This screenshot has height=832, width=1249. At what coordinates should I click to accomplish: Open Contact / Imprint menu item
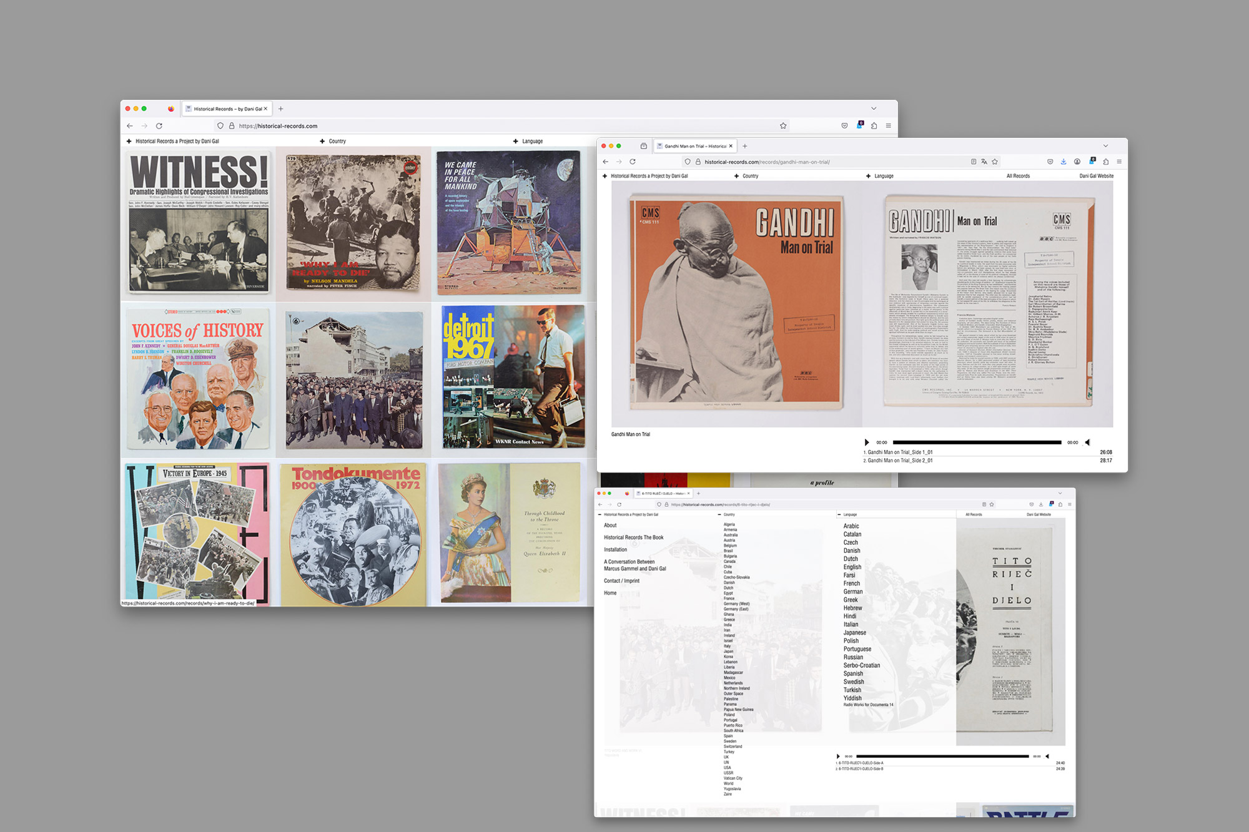[621, 581]
